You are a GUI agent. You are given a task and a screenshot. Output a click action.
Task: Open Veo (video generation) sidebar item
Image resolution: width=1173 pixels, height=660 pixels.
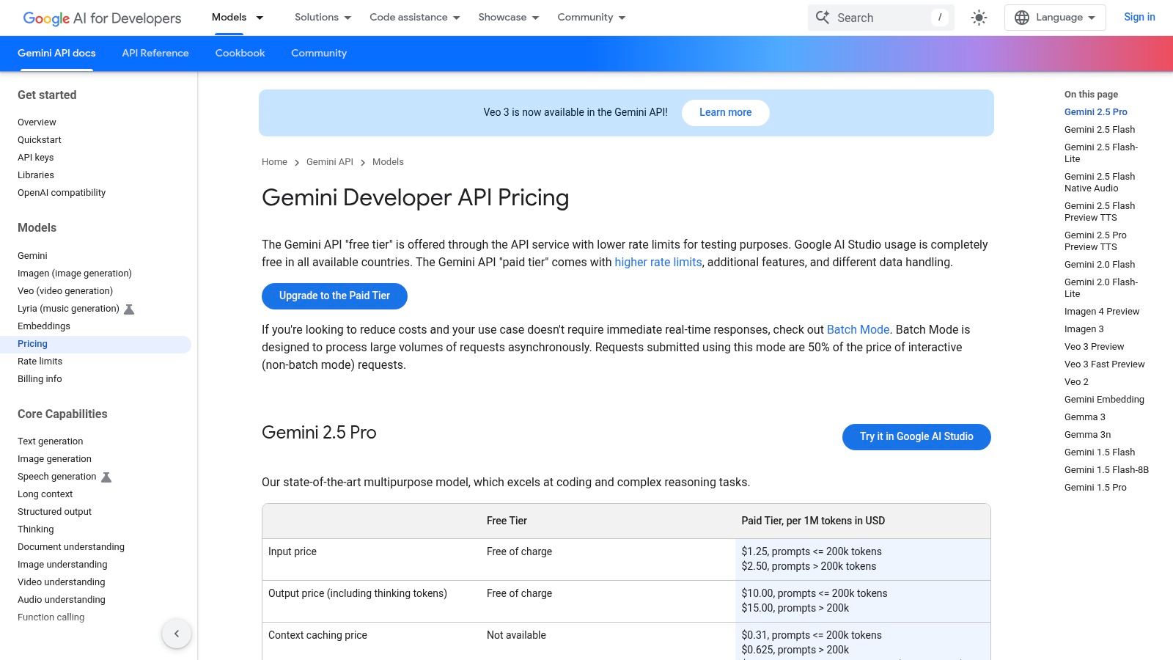(65, 291)
